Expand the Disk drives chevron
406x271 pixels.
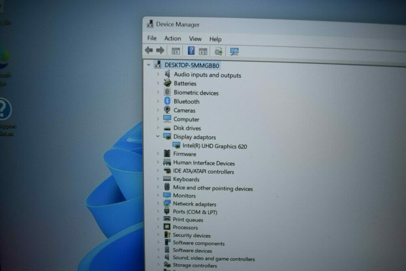point(158,128)
